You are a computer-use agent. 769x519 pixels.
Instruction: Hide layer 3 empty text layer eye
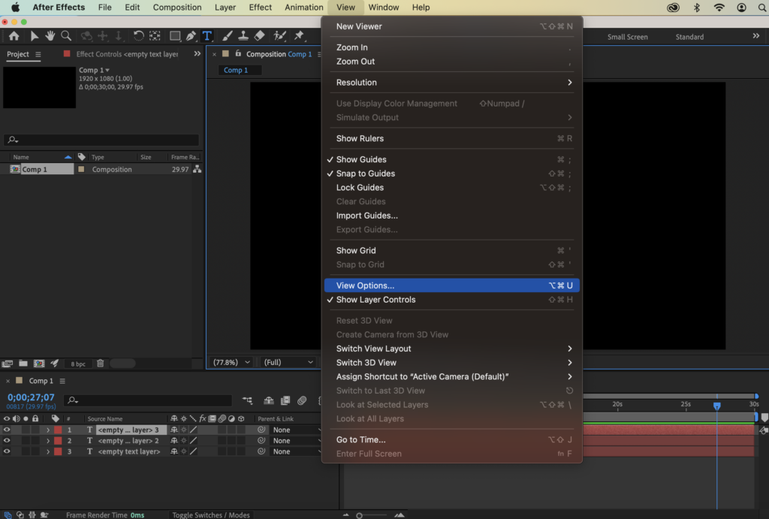click(x=6, y=451)
